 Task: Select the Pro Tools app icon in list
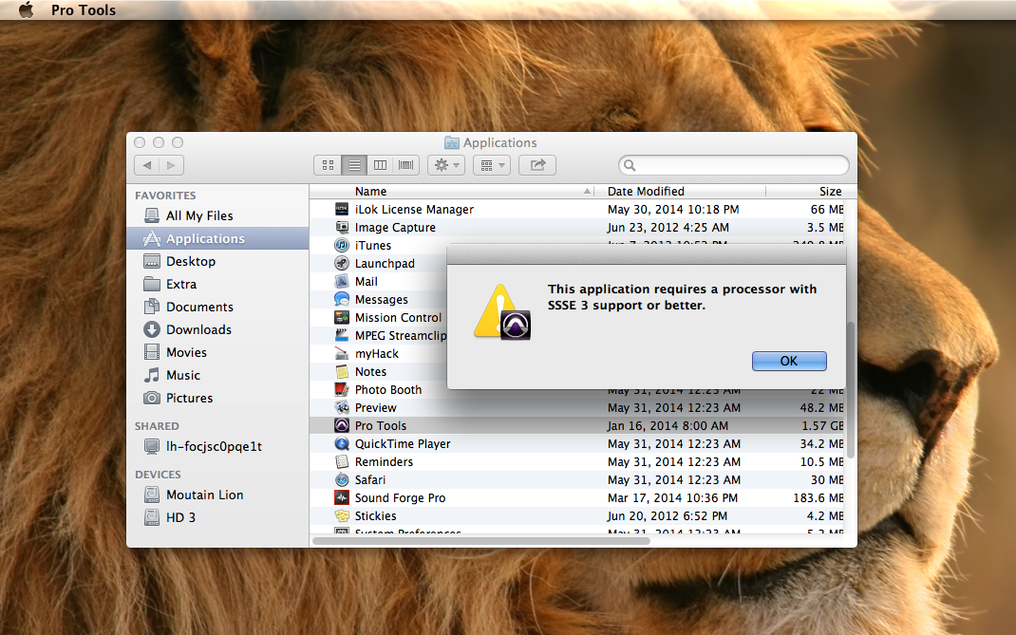point(343,426)
